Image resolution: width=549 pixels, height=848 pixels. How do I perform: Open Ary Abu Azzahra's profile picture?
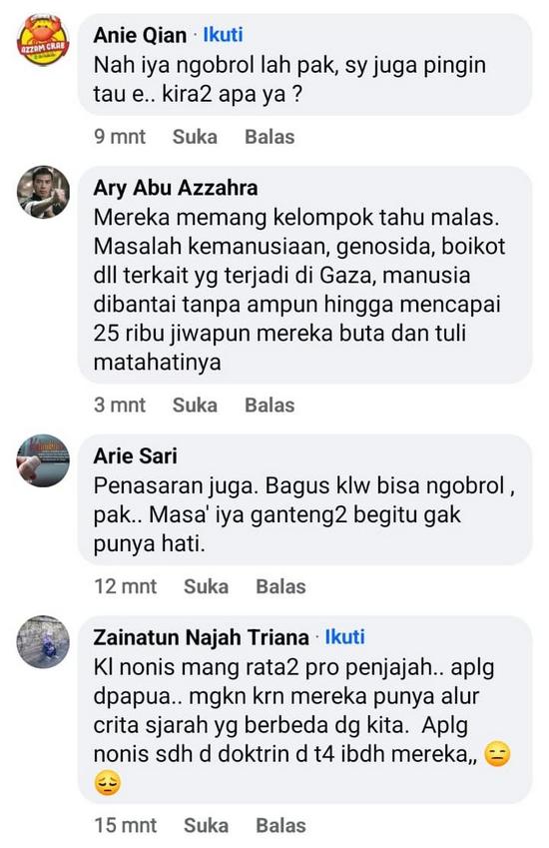[43, 192]
